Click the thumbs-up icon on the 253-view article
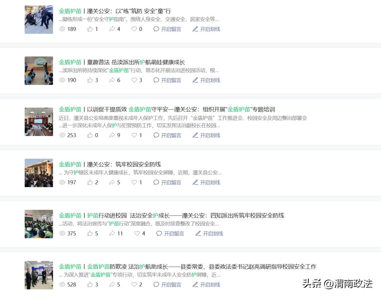Image resolution: width=381 pixels, height=297 pixels. tap(90, 135)
